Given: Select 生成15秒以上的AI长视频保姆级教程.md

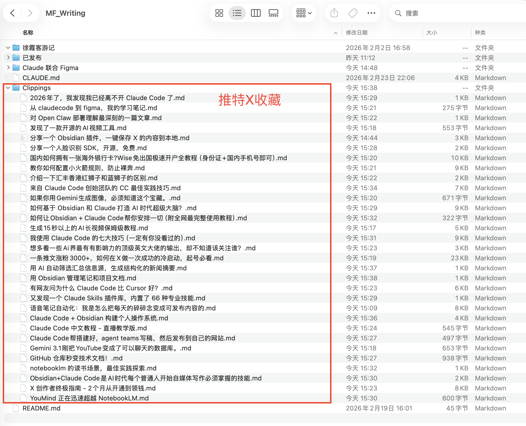Looking at the screenshot, I should [x=89, y=228].
